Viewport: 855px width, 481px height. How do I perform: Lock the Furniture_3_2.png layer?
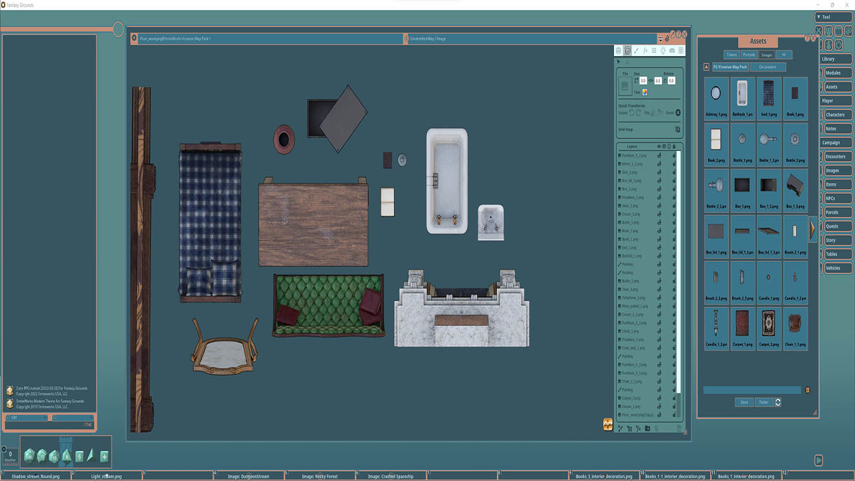pyautogui.click(x=674, y=156)
